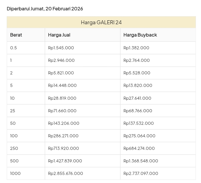Click sell price Rp713.920.000
This screenshot has width=201, height=183.
[63, 148]
